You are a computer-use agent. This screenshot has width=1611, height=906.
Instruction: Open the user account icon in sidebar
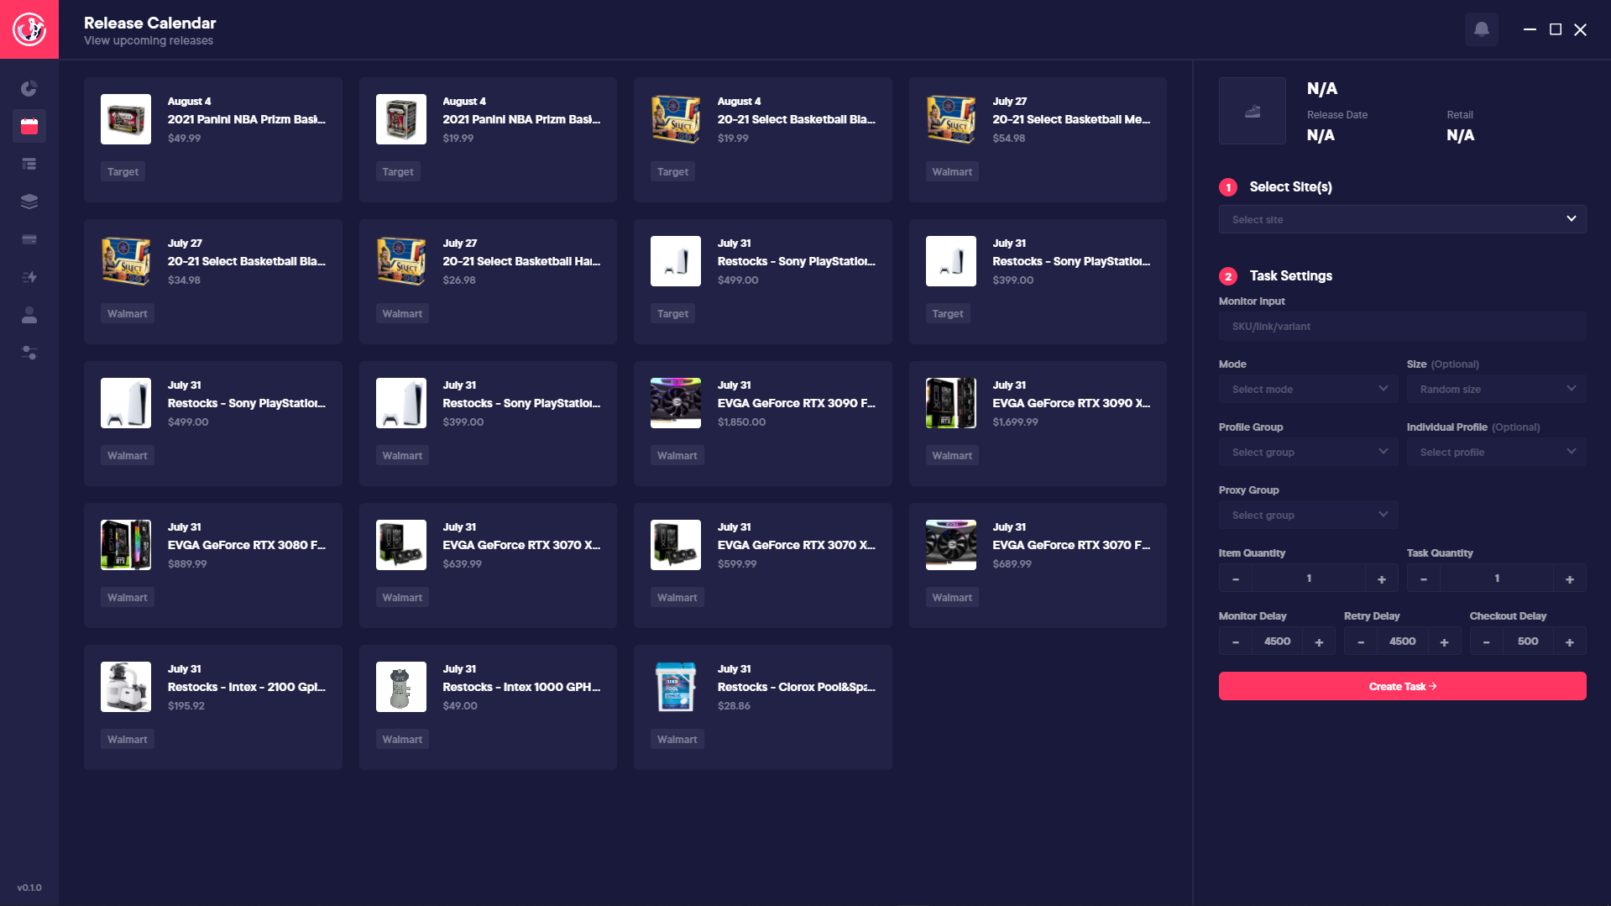click(29, 315)
